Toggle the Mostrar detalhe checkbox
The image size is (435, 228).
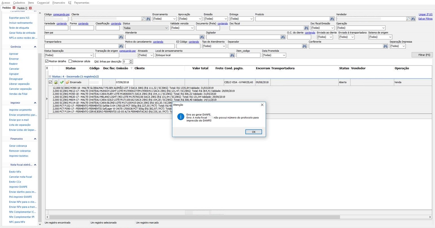(x=47, y=61)
